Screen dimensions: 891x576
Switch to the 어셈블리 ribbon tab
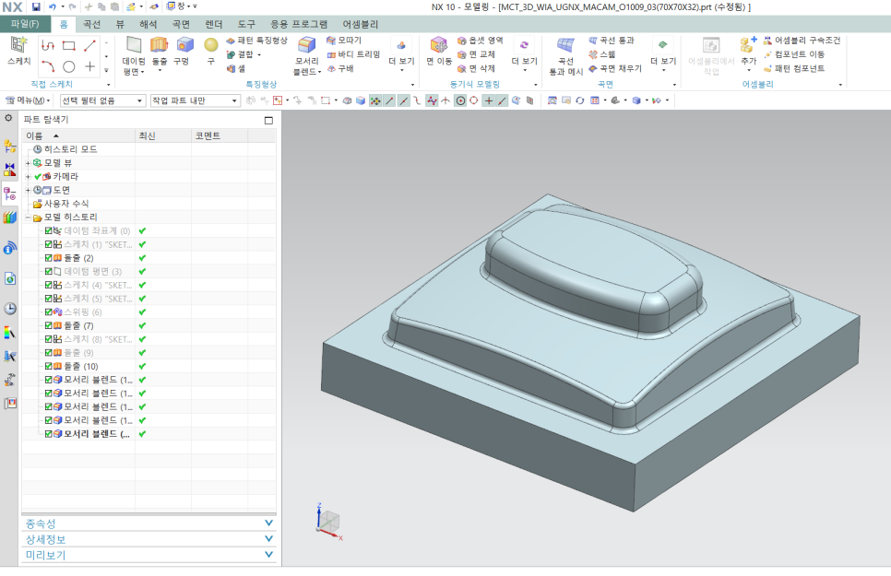click(361, 24)
